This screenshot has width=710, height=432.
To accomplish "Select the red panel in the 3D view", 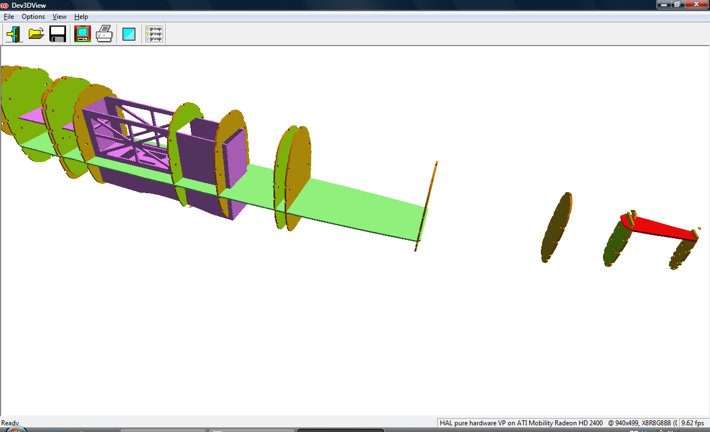I will pyautogui.click(x=660, y=227).
